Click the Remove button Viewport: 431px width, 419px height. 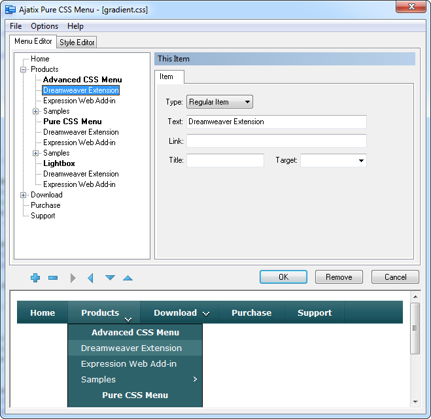(339, 277)
